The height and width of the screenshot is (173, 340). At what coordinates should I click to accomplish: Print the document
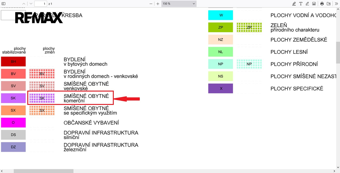[x=322, y=4]
